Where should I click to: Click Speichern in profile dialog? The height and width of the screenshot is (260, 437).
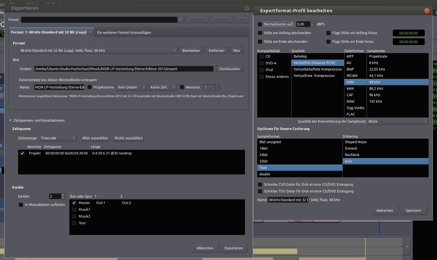click(413, 210)
